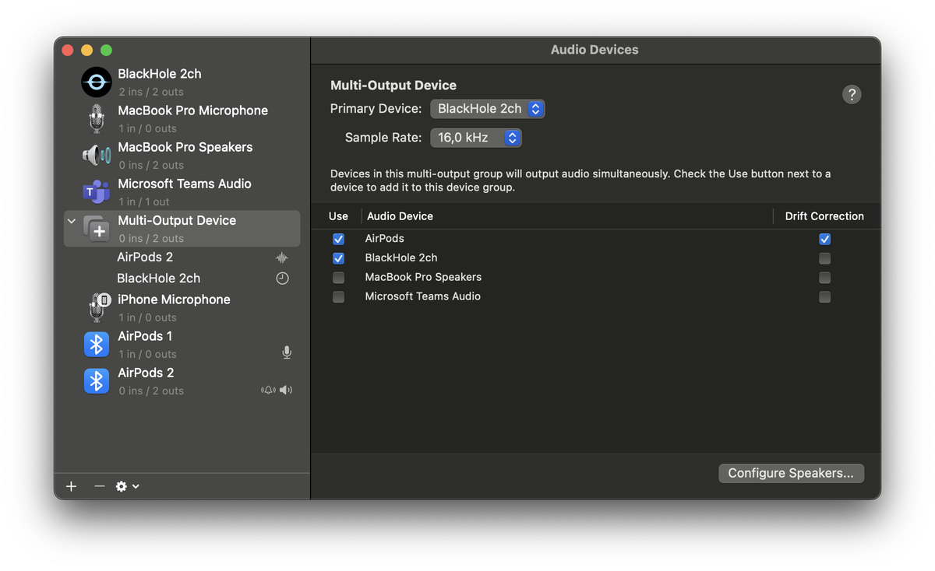Screen dimensions: 935x571
Task: Open the help question mark button
Action: [852, 95]
